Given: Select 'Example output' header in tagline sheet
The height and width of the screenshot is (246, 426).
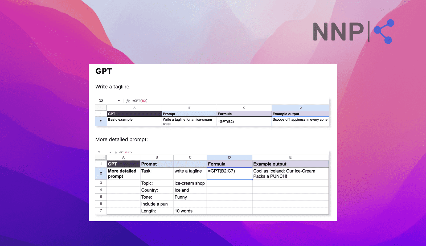Looking at the screenshot, I should (301, 114).
